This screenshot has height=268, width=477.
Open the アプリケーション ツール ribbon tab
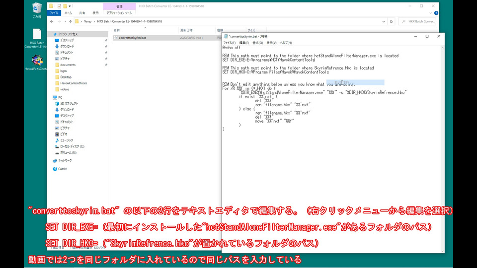point(119,13)
